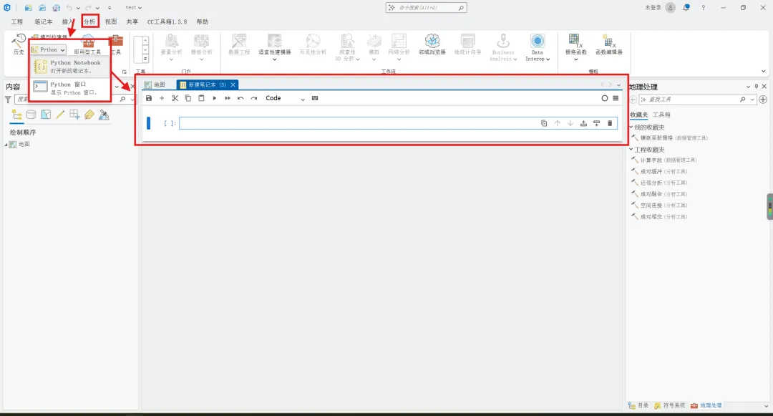Viewport: 773px width, 416px height.
Task: Expand the Data Interop dropdown arrow
Action: [x=548, y=59]
